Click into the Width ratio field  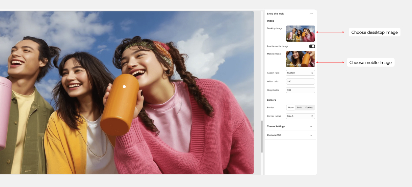click(300, 81)
